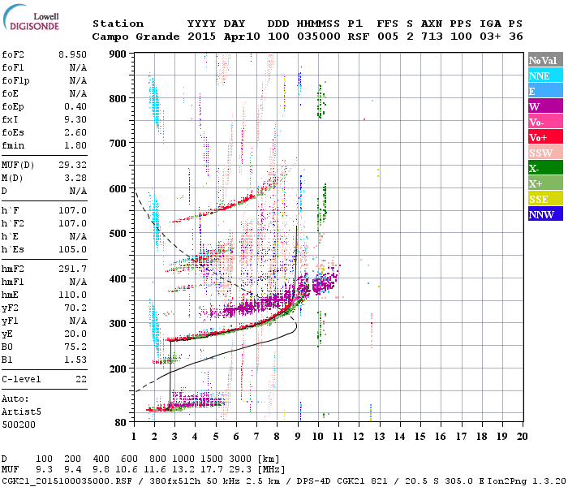Click the RSF value under P1
The image size is (568, 487).
point(359,37)
